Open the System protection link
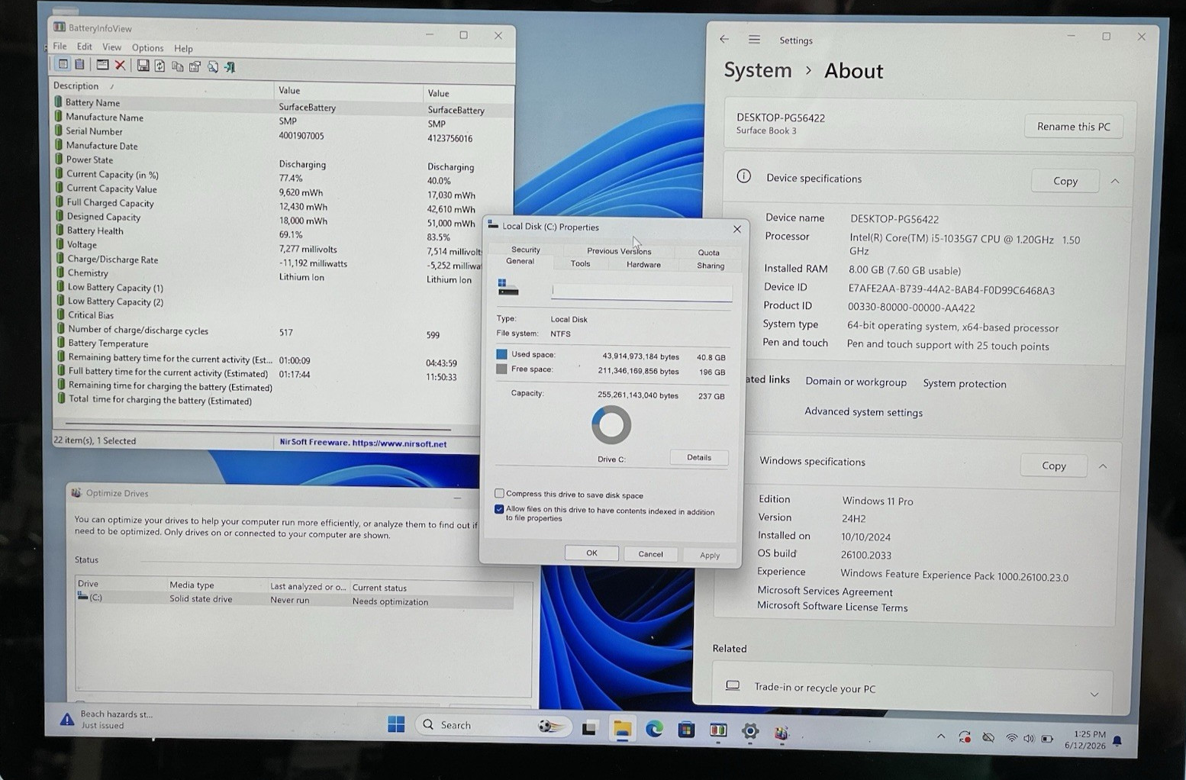 tap(964, 384)
